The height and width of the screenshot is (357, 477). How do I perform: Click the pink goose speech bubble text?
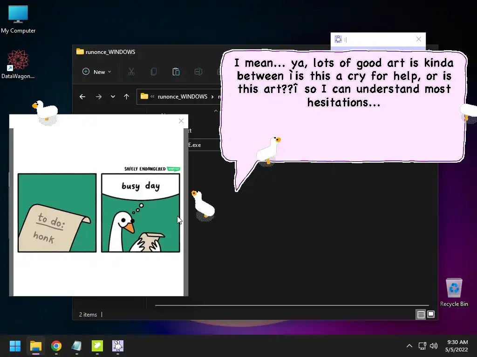344,83
